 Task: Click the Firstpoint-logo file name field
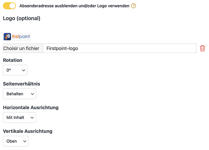pos(120,48)
